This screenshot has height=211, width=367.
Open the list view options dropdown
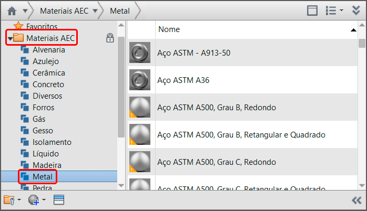point(334,10)
